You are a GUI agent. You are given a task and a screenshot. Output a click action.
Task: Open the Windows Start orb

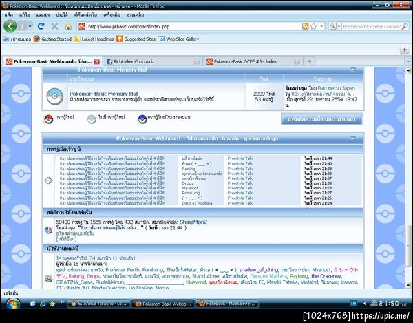[x=12, y=304]
